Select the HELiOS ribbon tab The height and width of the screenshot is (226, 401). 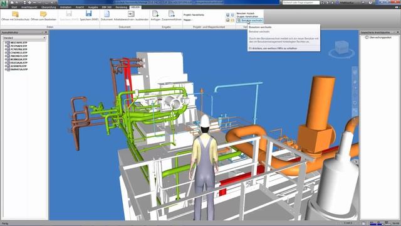tap(135, 7)
